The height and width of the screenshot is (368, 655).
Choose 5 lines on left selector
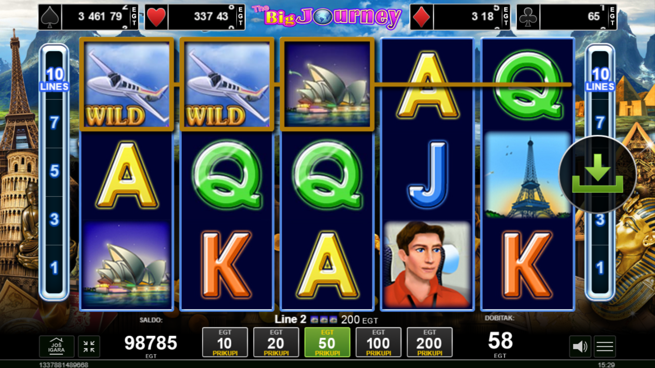point(54,171)
